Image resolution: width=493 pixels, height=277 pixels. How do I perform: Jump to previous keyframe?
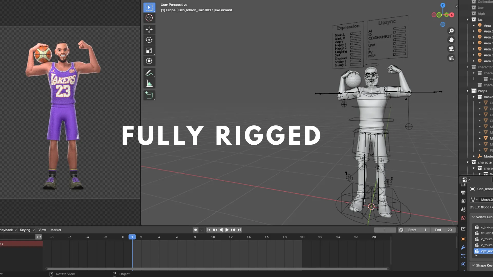pyautogui.click(x=215, y=230)
